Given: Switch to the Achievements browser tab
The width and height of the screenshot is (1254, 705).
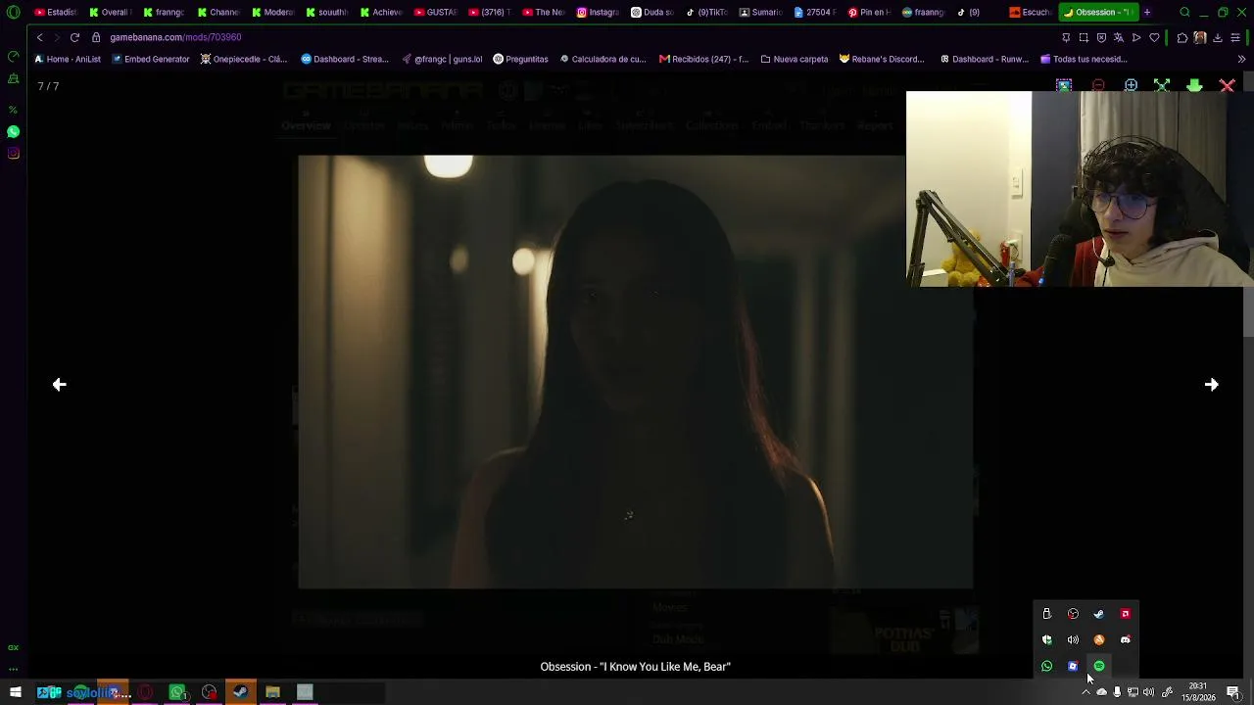Looking at the screenshot, I should click(x=381, y=13).
